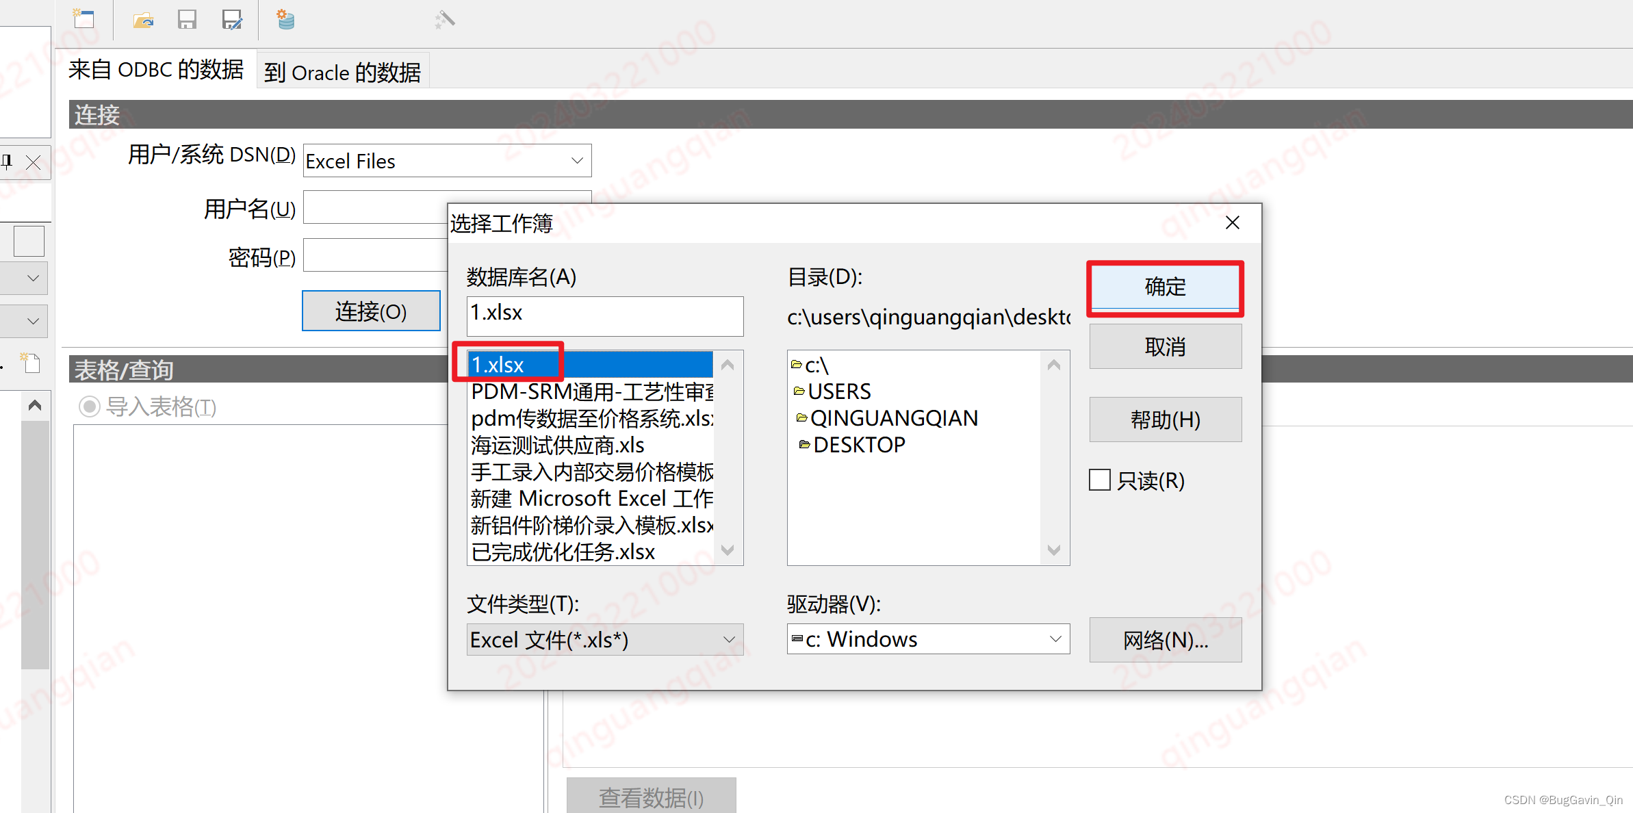Click the 网络(N)... button
Image resolution: width=1633 pixels, height=813 pixels.
click(1165, 640)
